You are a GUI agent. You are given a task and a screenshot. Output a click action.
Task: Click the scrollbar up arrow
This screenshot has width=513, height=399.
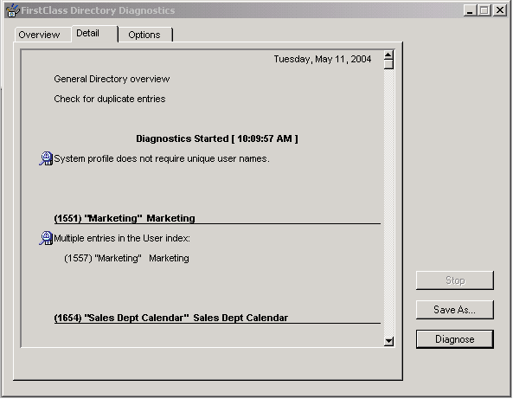(x=388, y=55)
